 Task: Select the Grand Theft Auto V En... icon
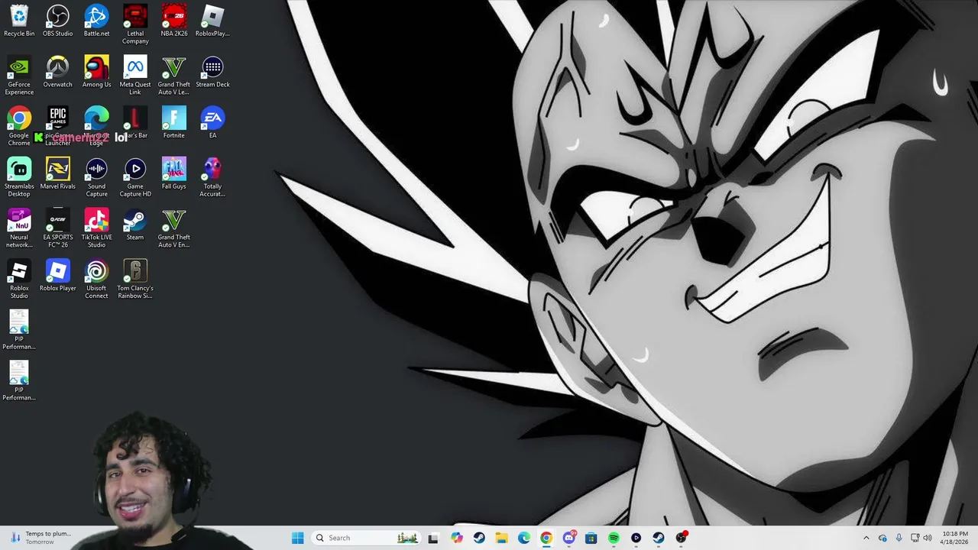(x=173, y=228)
